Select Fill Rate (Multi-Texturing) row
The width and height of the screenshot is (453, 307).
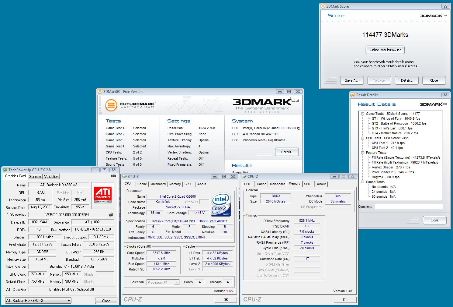pyautogui.click(x=405, y=162)
